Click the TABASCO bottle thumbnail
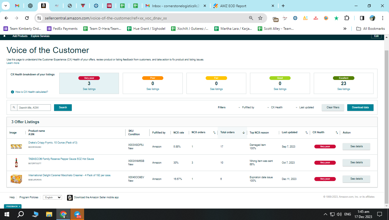 (16, 163)
